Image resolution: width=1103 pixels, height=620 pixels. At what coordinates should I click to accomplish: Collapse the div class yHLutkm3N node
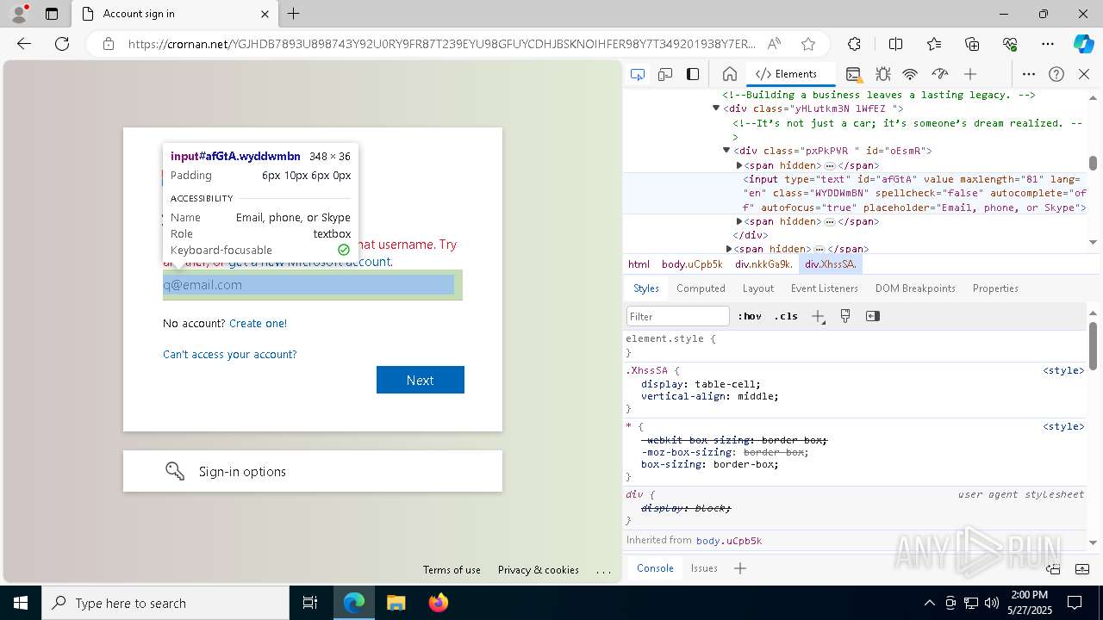click(x=715, y=108)
